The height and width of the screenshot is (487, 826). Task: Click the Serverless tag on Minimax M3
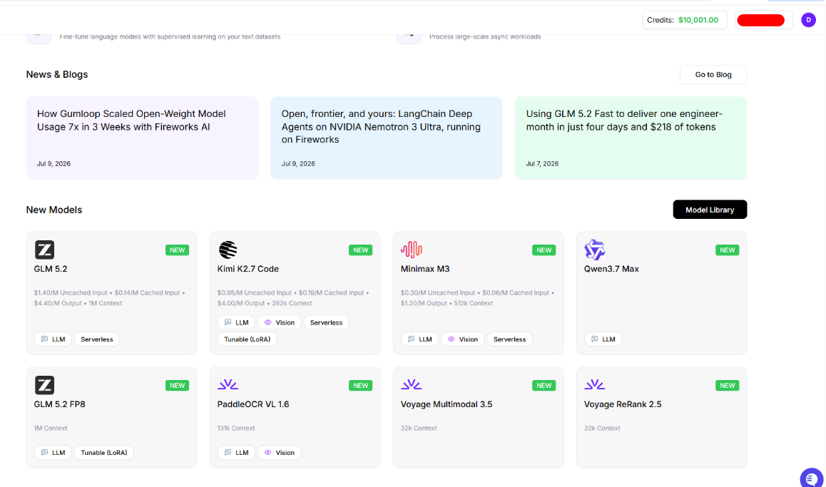[509, 339]
